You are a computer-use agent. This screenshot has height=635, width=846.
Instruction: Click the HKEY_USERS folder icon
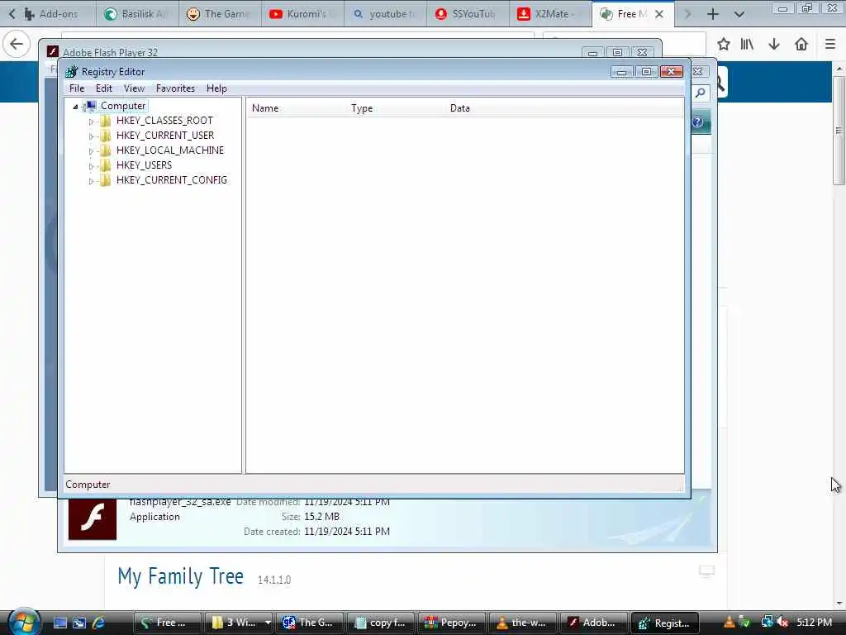106,165
